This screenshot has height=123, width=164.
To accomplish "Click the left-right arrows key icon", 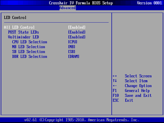I will pos(115,76).
